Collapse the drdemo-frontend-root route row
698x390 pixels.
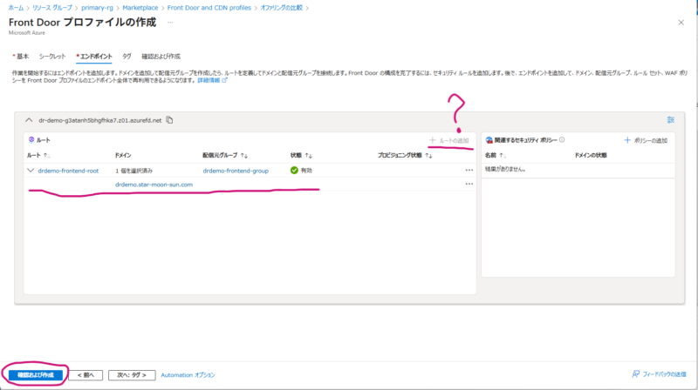[31, 170]
